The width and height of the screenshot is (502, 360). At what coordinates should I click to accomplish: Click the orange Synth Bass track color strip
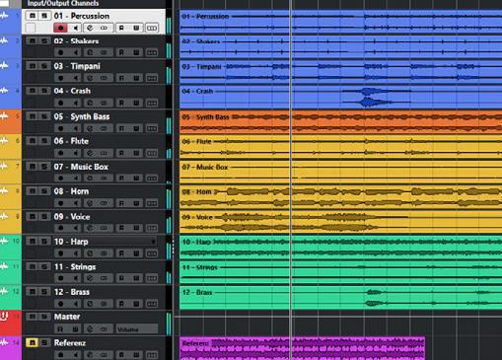[x=11, y=121]
